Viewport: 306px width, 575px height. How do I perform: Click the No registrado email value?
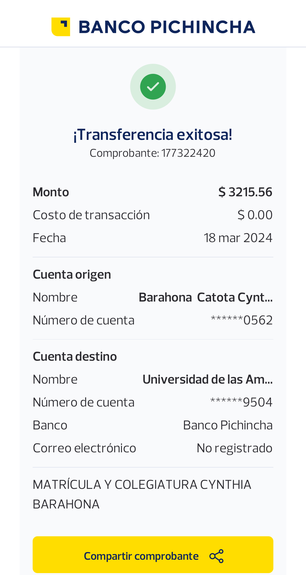(234, 448)
